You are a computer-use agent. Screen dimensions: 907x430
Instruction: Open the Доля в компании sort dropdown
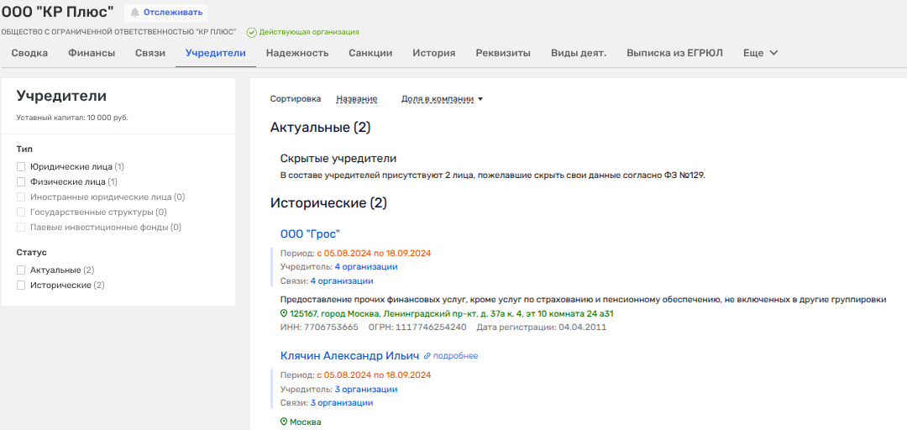click(x=442, y=99)
